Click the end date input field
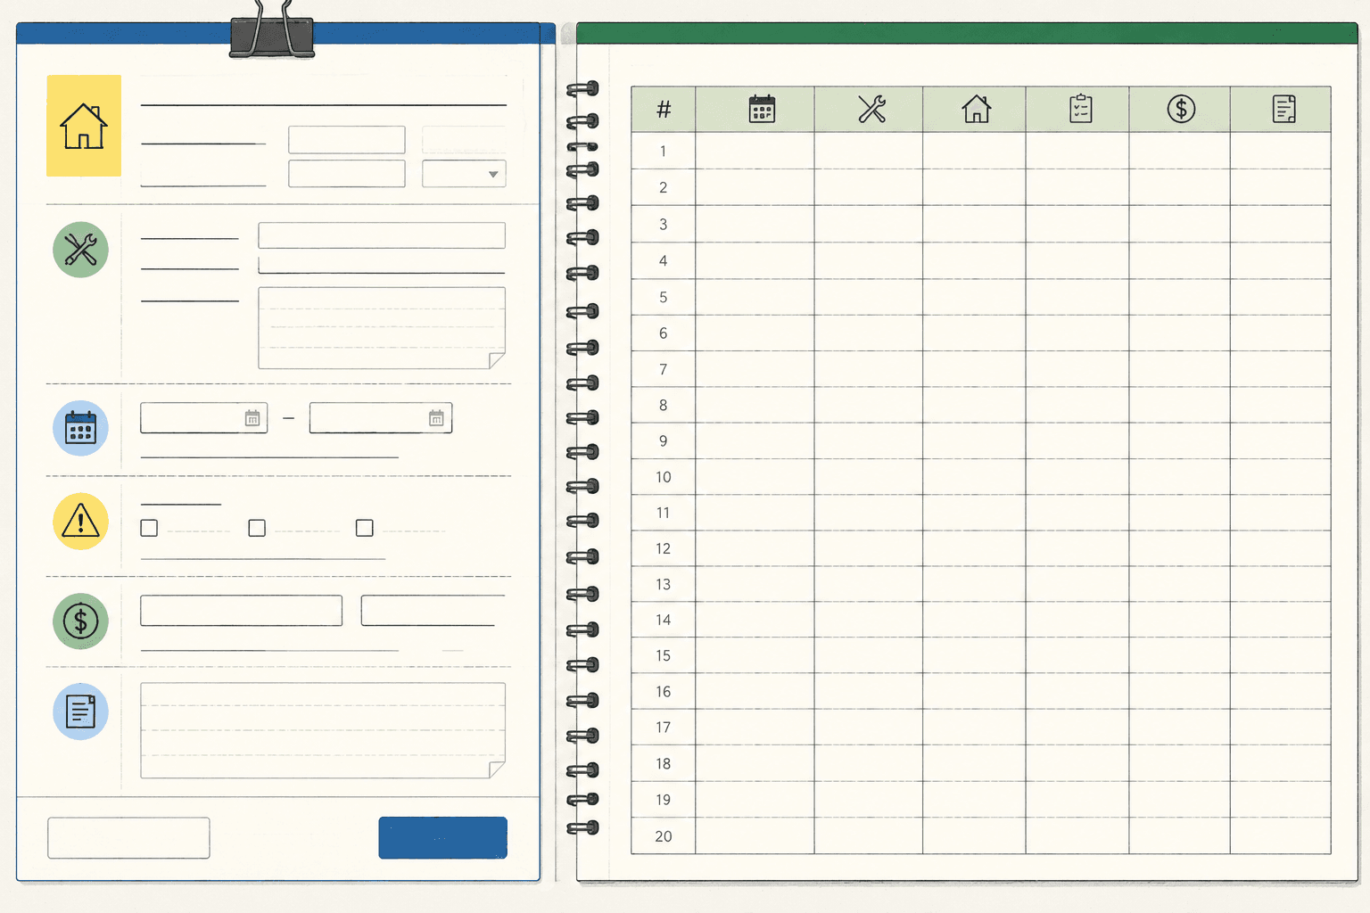Viewport: 1370px width, 913px height. point(381,418)
